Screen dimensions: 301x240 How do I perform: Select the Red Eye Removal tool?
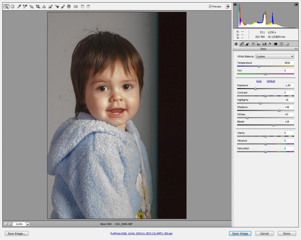[x=57, y=6]
